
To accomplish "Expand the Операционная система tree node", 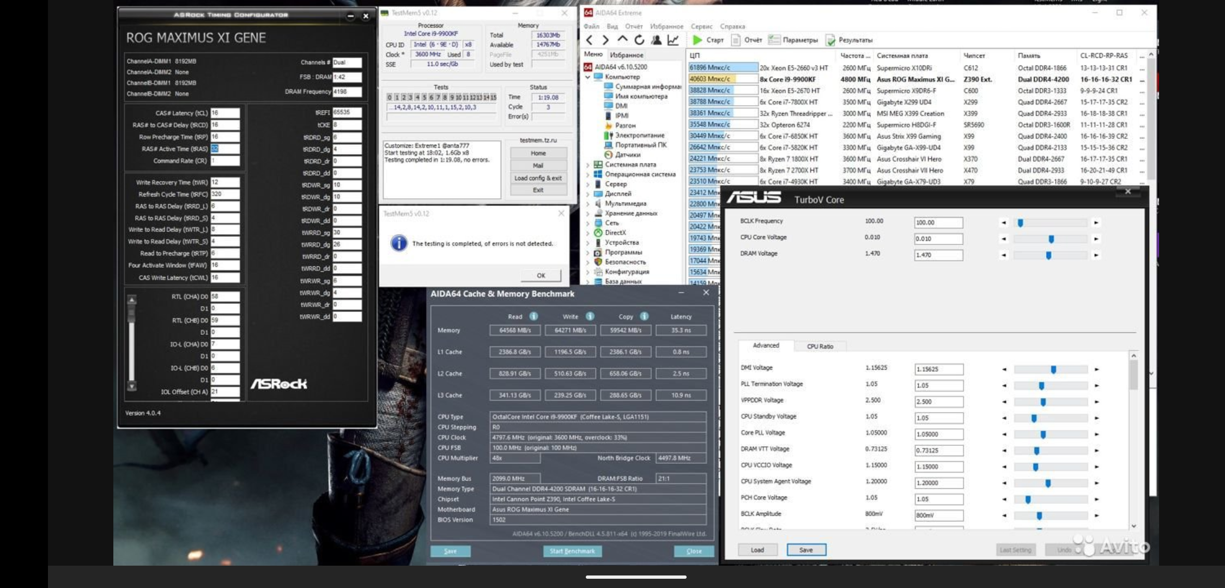I will 588,174.
